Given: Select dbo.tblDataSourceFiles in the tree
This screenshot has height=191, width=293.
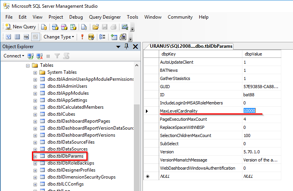Looking at the screenshot, I should coord(71,142).
